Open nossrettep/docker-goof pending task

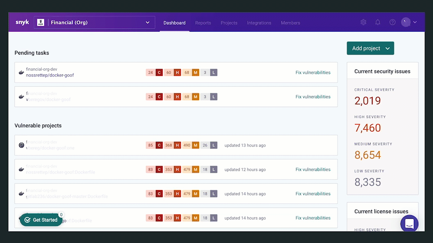click(x=50, y=75)
